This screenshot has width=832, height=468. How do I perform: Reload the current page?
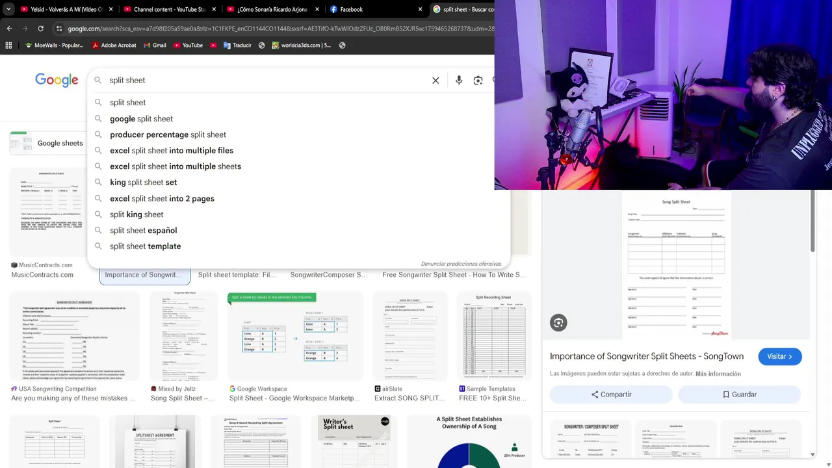[40, 29]
